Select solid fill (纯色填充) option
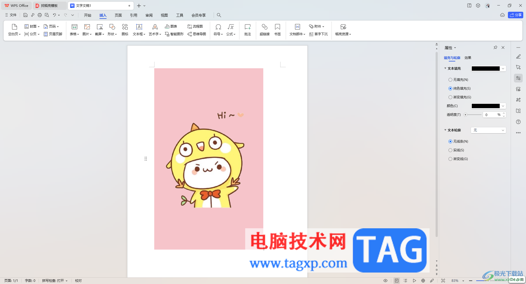 point(459,88)
